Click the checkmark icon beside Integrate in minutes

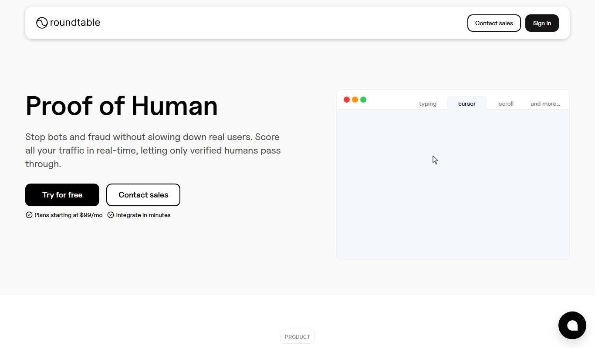(111, 215)
